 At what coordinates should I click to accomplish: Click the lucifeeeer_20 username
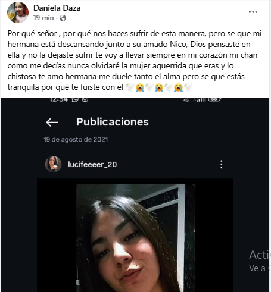pos(92,164)
